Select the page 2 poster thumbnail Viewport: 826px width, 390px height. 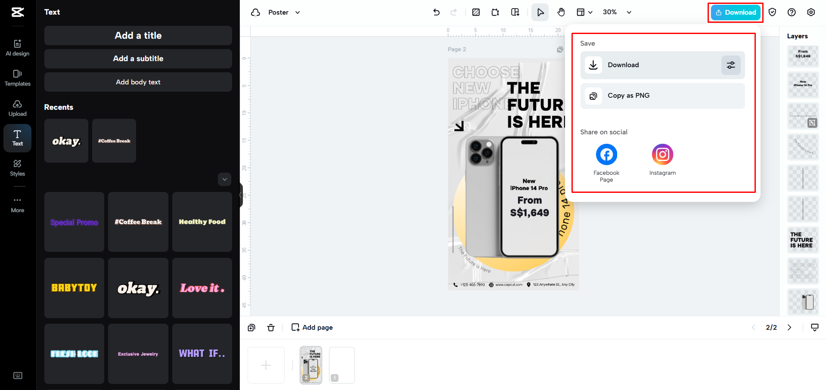pos(311,365)
